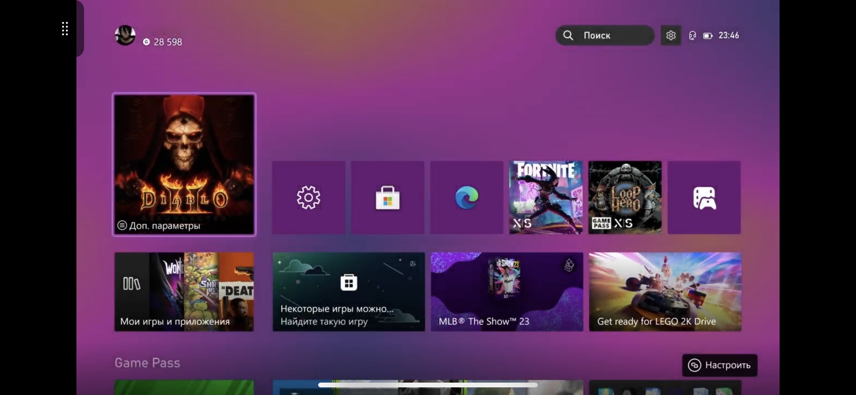This screenshot has height=395, width=856.
Task: Launch the Microsoft Edge tile
Action: 467,197
